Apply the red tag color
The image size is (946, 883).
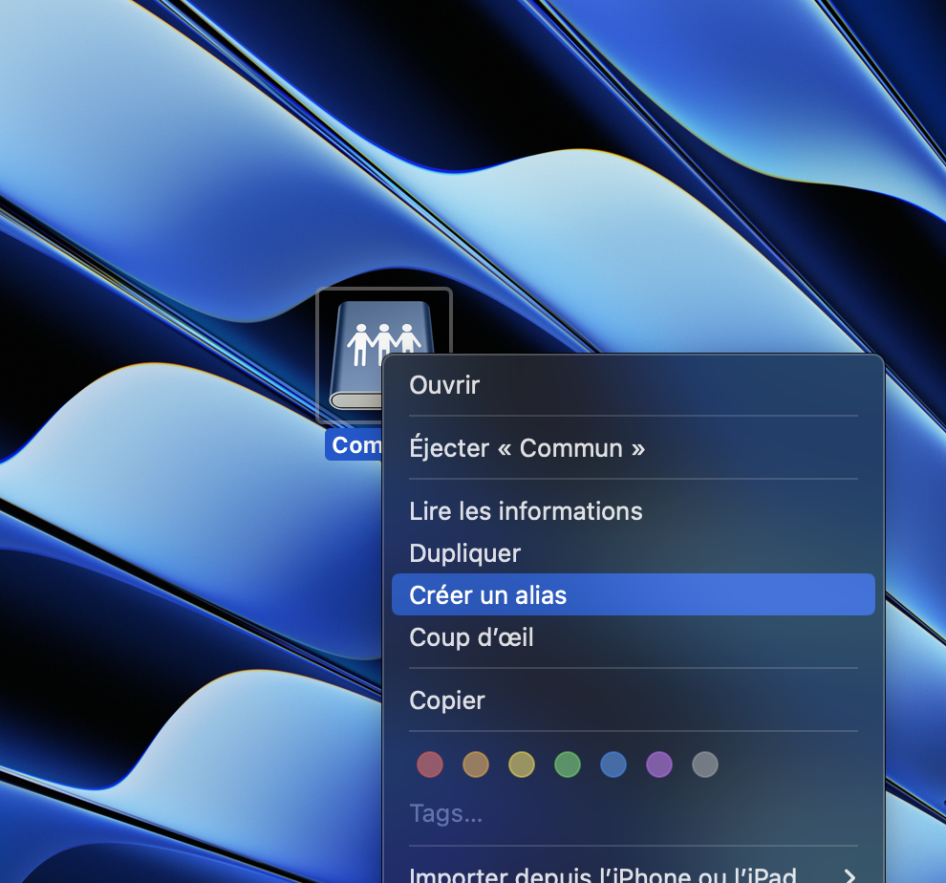(430, 765)
